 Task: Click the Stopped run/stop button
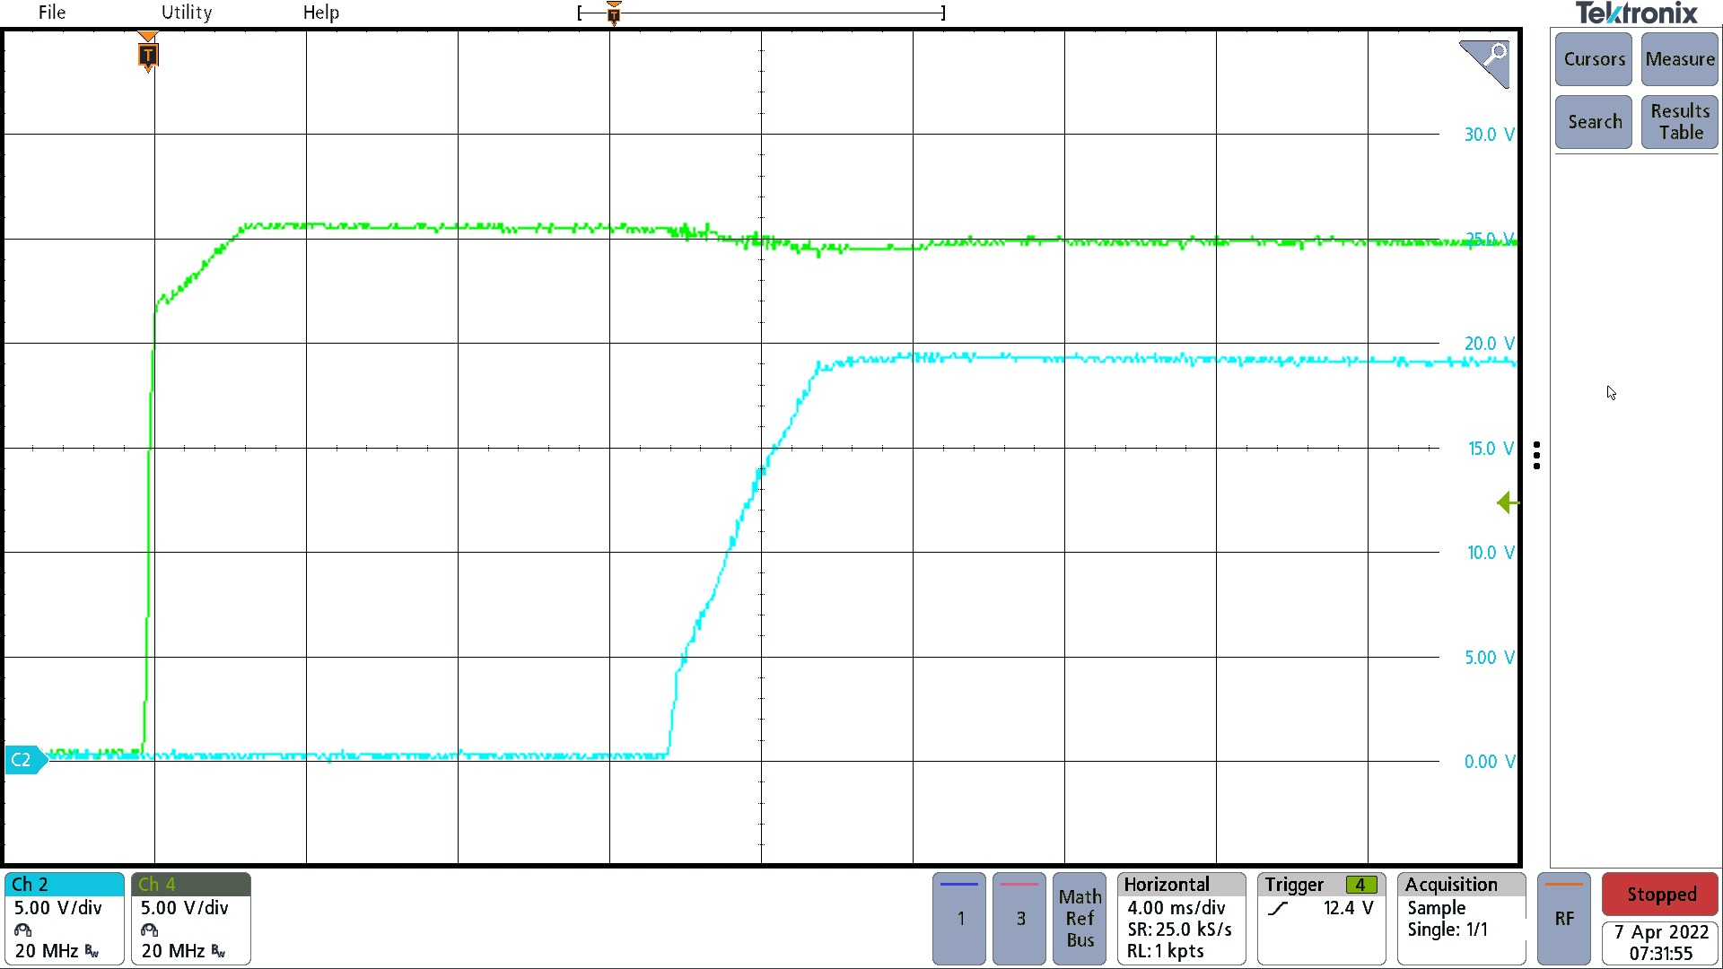(x=1660, y=895)
